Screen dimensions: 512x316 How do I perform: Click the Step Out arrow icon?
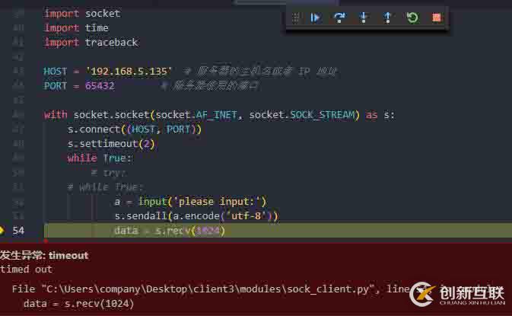387,18
